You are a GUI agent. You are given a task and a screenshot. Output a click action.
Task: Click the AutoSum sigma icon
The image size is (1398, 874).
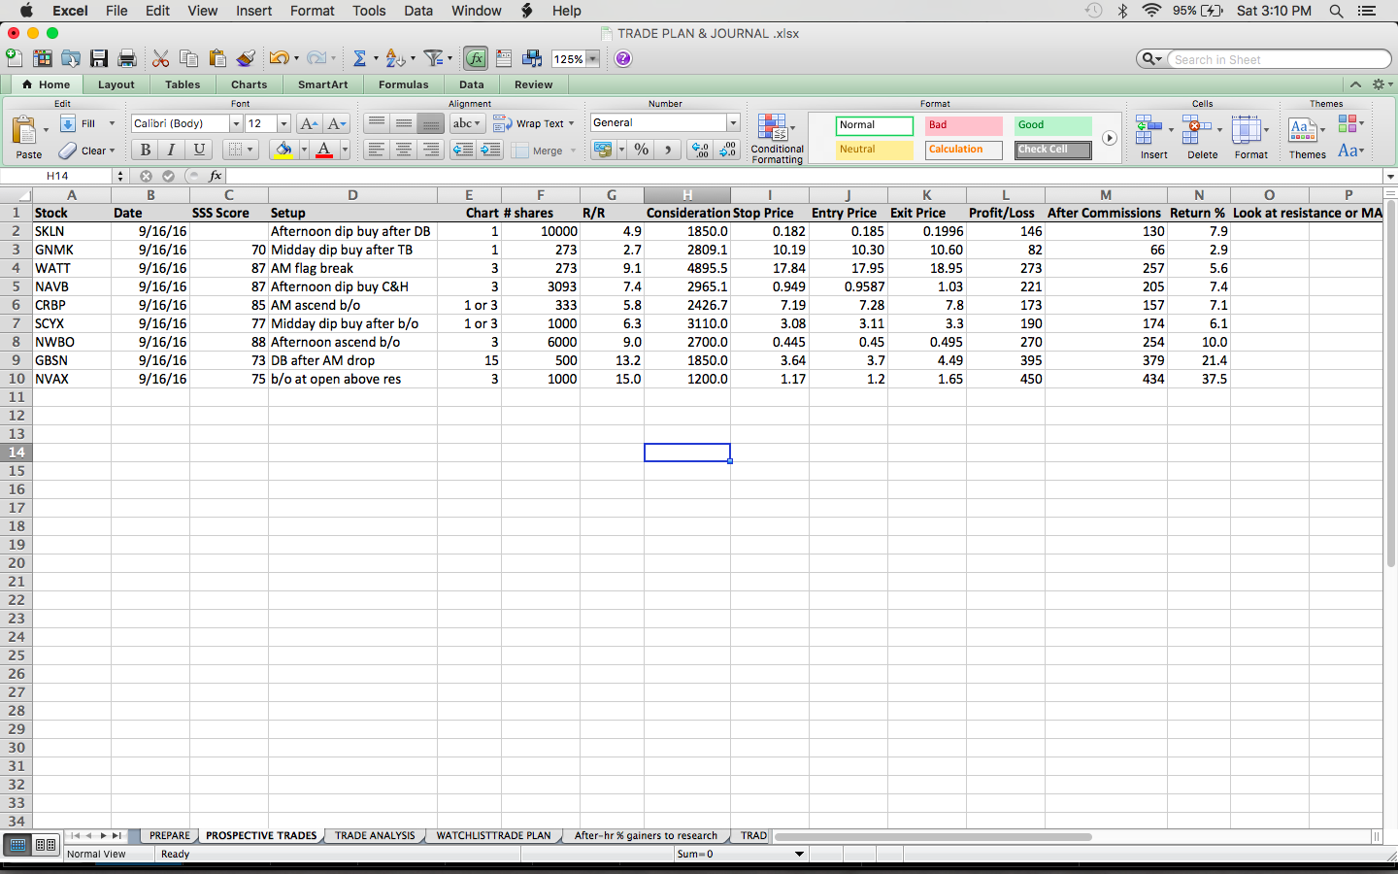[x=359, y=59]
